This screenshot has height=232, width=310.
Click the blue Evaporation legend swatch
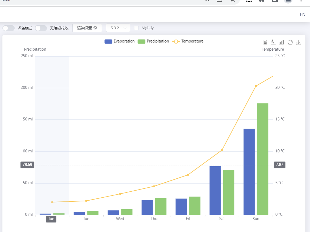(x=108, y=41)
